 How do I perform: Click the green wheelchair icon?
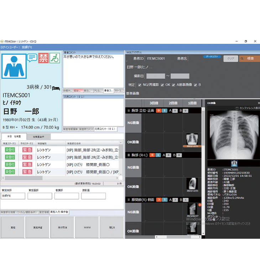54,58
